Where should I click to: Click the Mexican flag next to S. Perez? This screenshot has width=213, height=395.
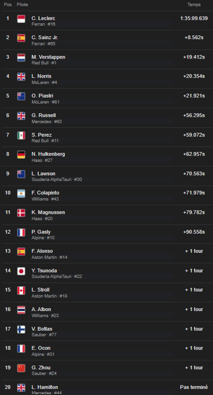(21, 136)
